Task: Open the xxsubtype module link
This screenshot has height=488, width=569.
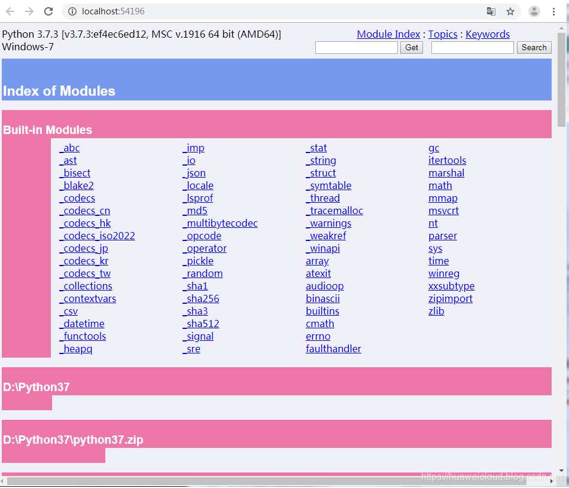Action: pyautogui.click(x=451, y=286)
